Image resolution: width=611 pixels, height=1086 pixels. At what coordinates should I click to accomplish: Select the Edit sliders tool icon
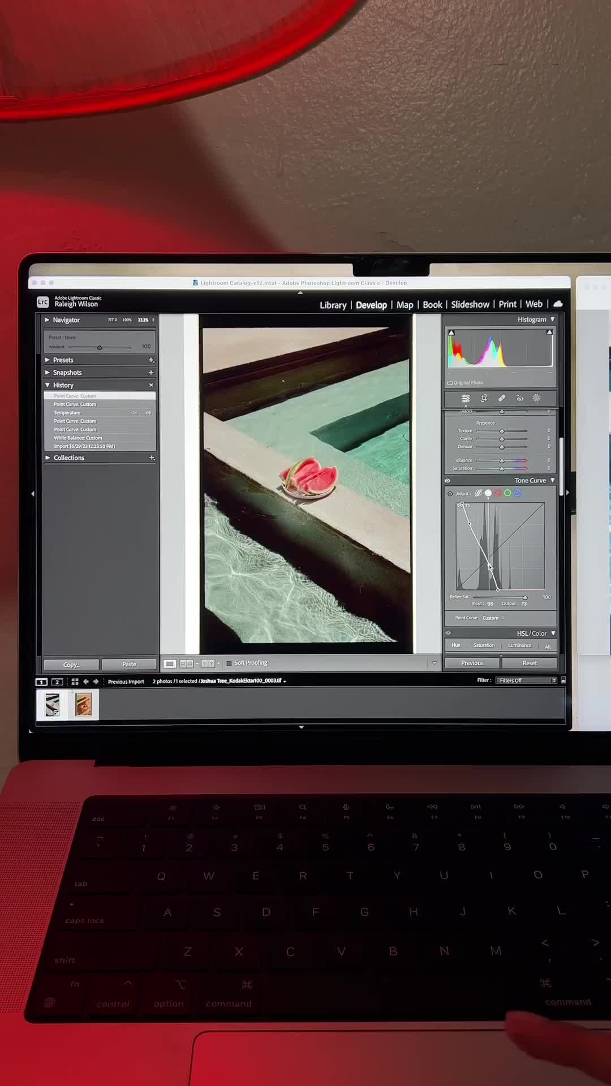pyautogui.click(x=466, y=398)
